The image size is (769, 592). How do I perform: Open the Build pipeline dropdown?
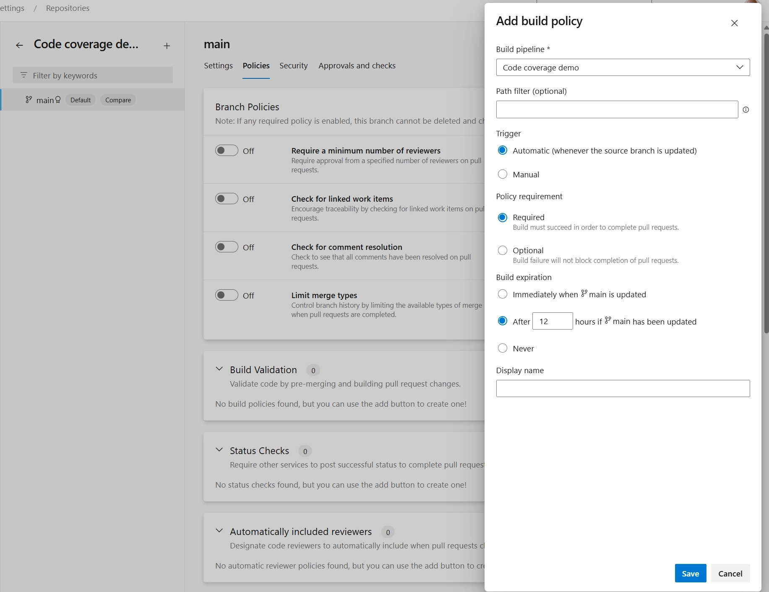pyautogui.click(x=623, y=68)
